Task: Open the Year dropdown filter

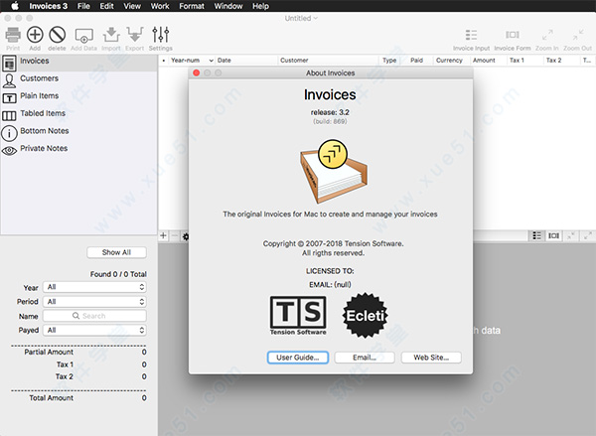Action: click(94, 287)
